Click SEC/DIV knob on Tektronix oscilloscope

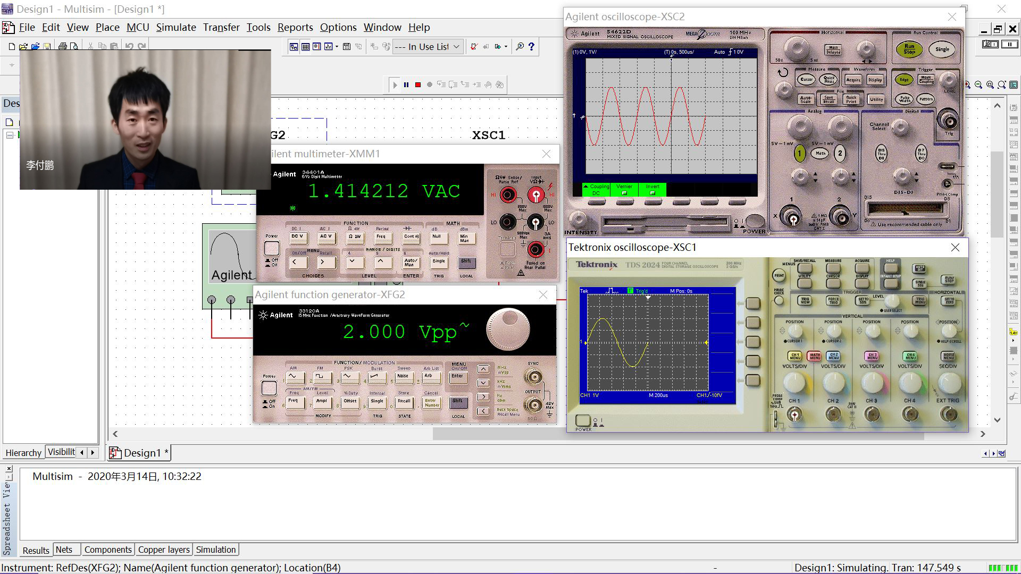949,383
